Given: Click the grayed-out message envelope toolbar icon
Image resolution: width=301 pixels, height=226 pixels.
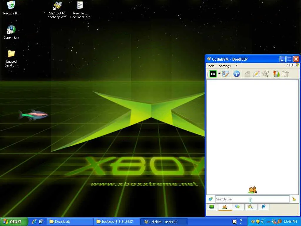Looking at the screenshot, I should pyautogui.click(x=248, y=74).
